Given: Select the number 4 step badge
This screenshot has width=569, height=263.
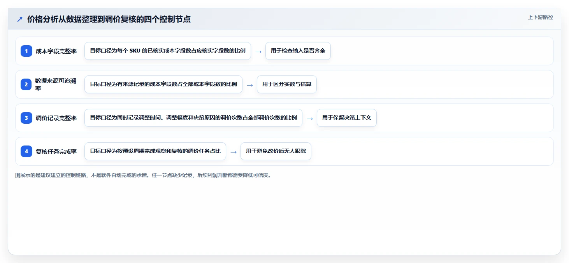Looking at the screenshot, I should [x=26, y=151].
